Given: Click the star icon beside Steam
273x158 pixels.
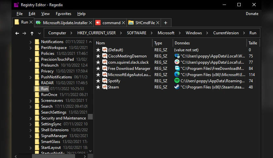Looking at the screenshot, I should (x=98, y=87).
